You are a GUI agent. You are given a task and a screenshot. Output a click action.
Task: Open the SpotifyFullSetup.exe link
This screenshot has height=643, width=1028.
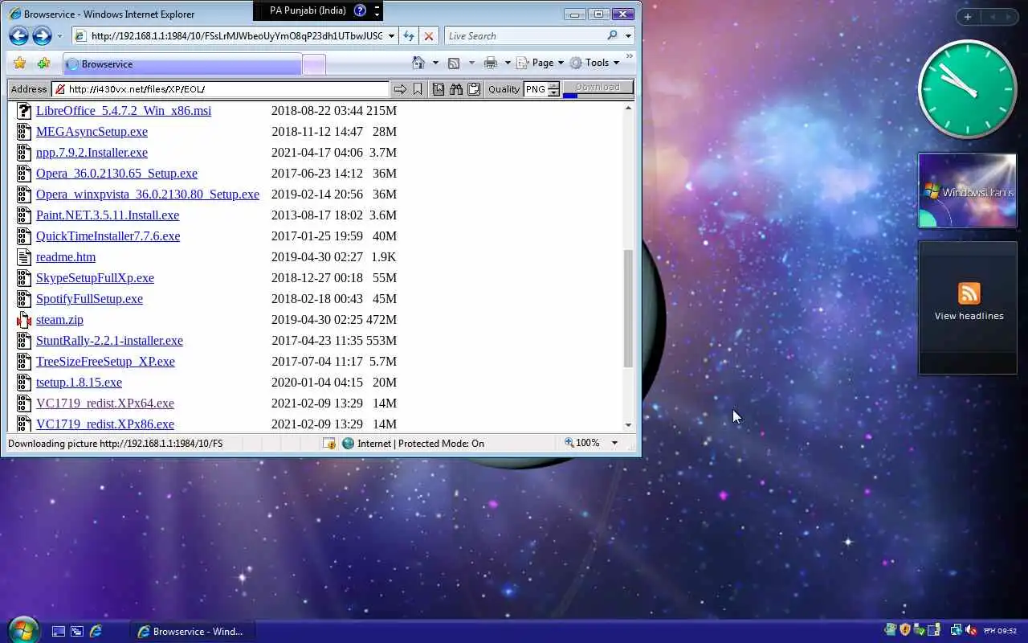point(89,298)
